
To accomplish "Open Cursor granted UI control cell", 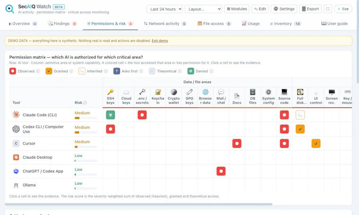I will pyautogui.click(x=316, y=144).
